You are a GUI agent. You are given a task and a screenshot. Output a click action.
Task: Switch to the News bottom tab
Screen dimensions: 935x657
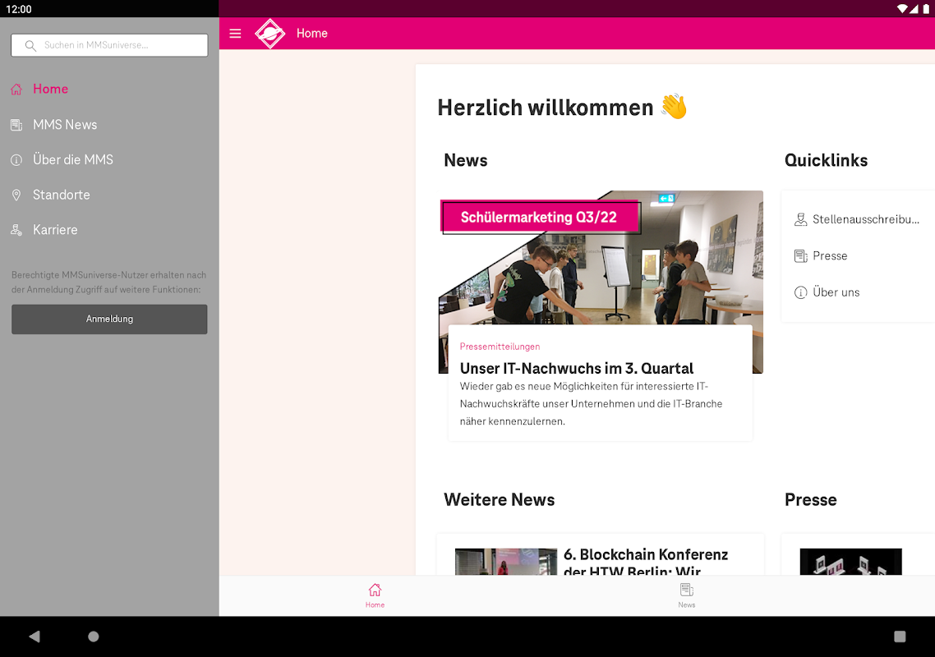[x=686, y=595]
